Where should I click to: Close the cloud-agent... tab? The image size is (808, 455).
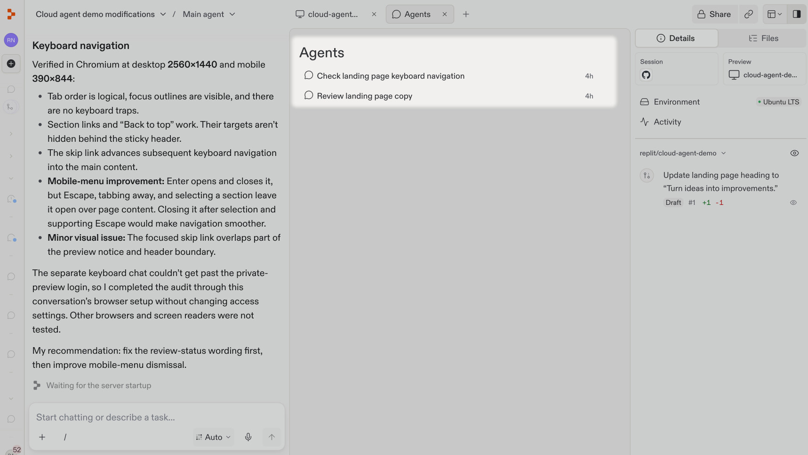(374, 14)
